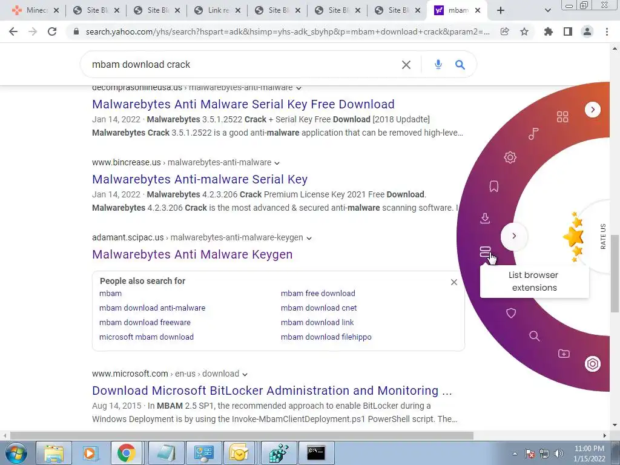The height and width of the screenshot is (465, 620).
Task: Open the Chrome extensions puzzle icon
Action: coord(548,31)
